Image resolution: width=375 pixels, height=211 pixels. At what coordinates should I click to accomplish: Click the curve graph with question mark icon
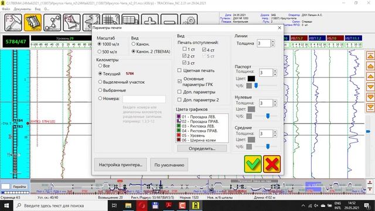click(91, 19)
